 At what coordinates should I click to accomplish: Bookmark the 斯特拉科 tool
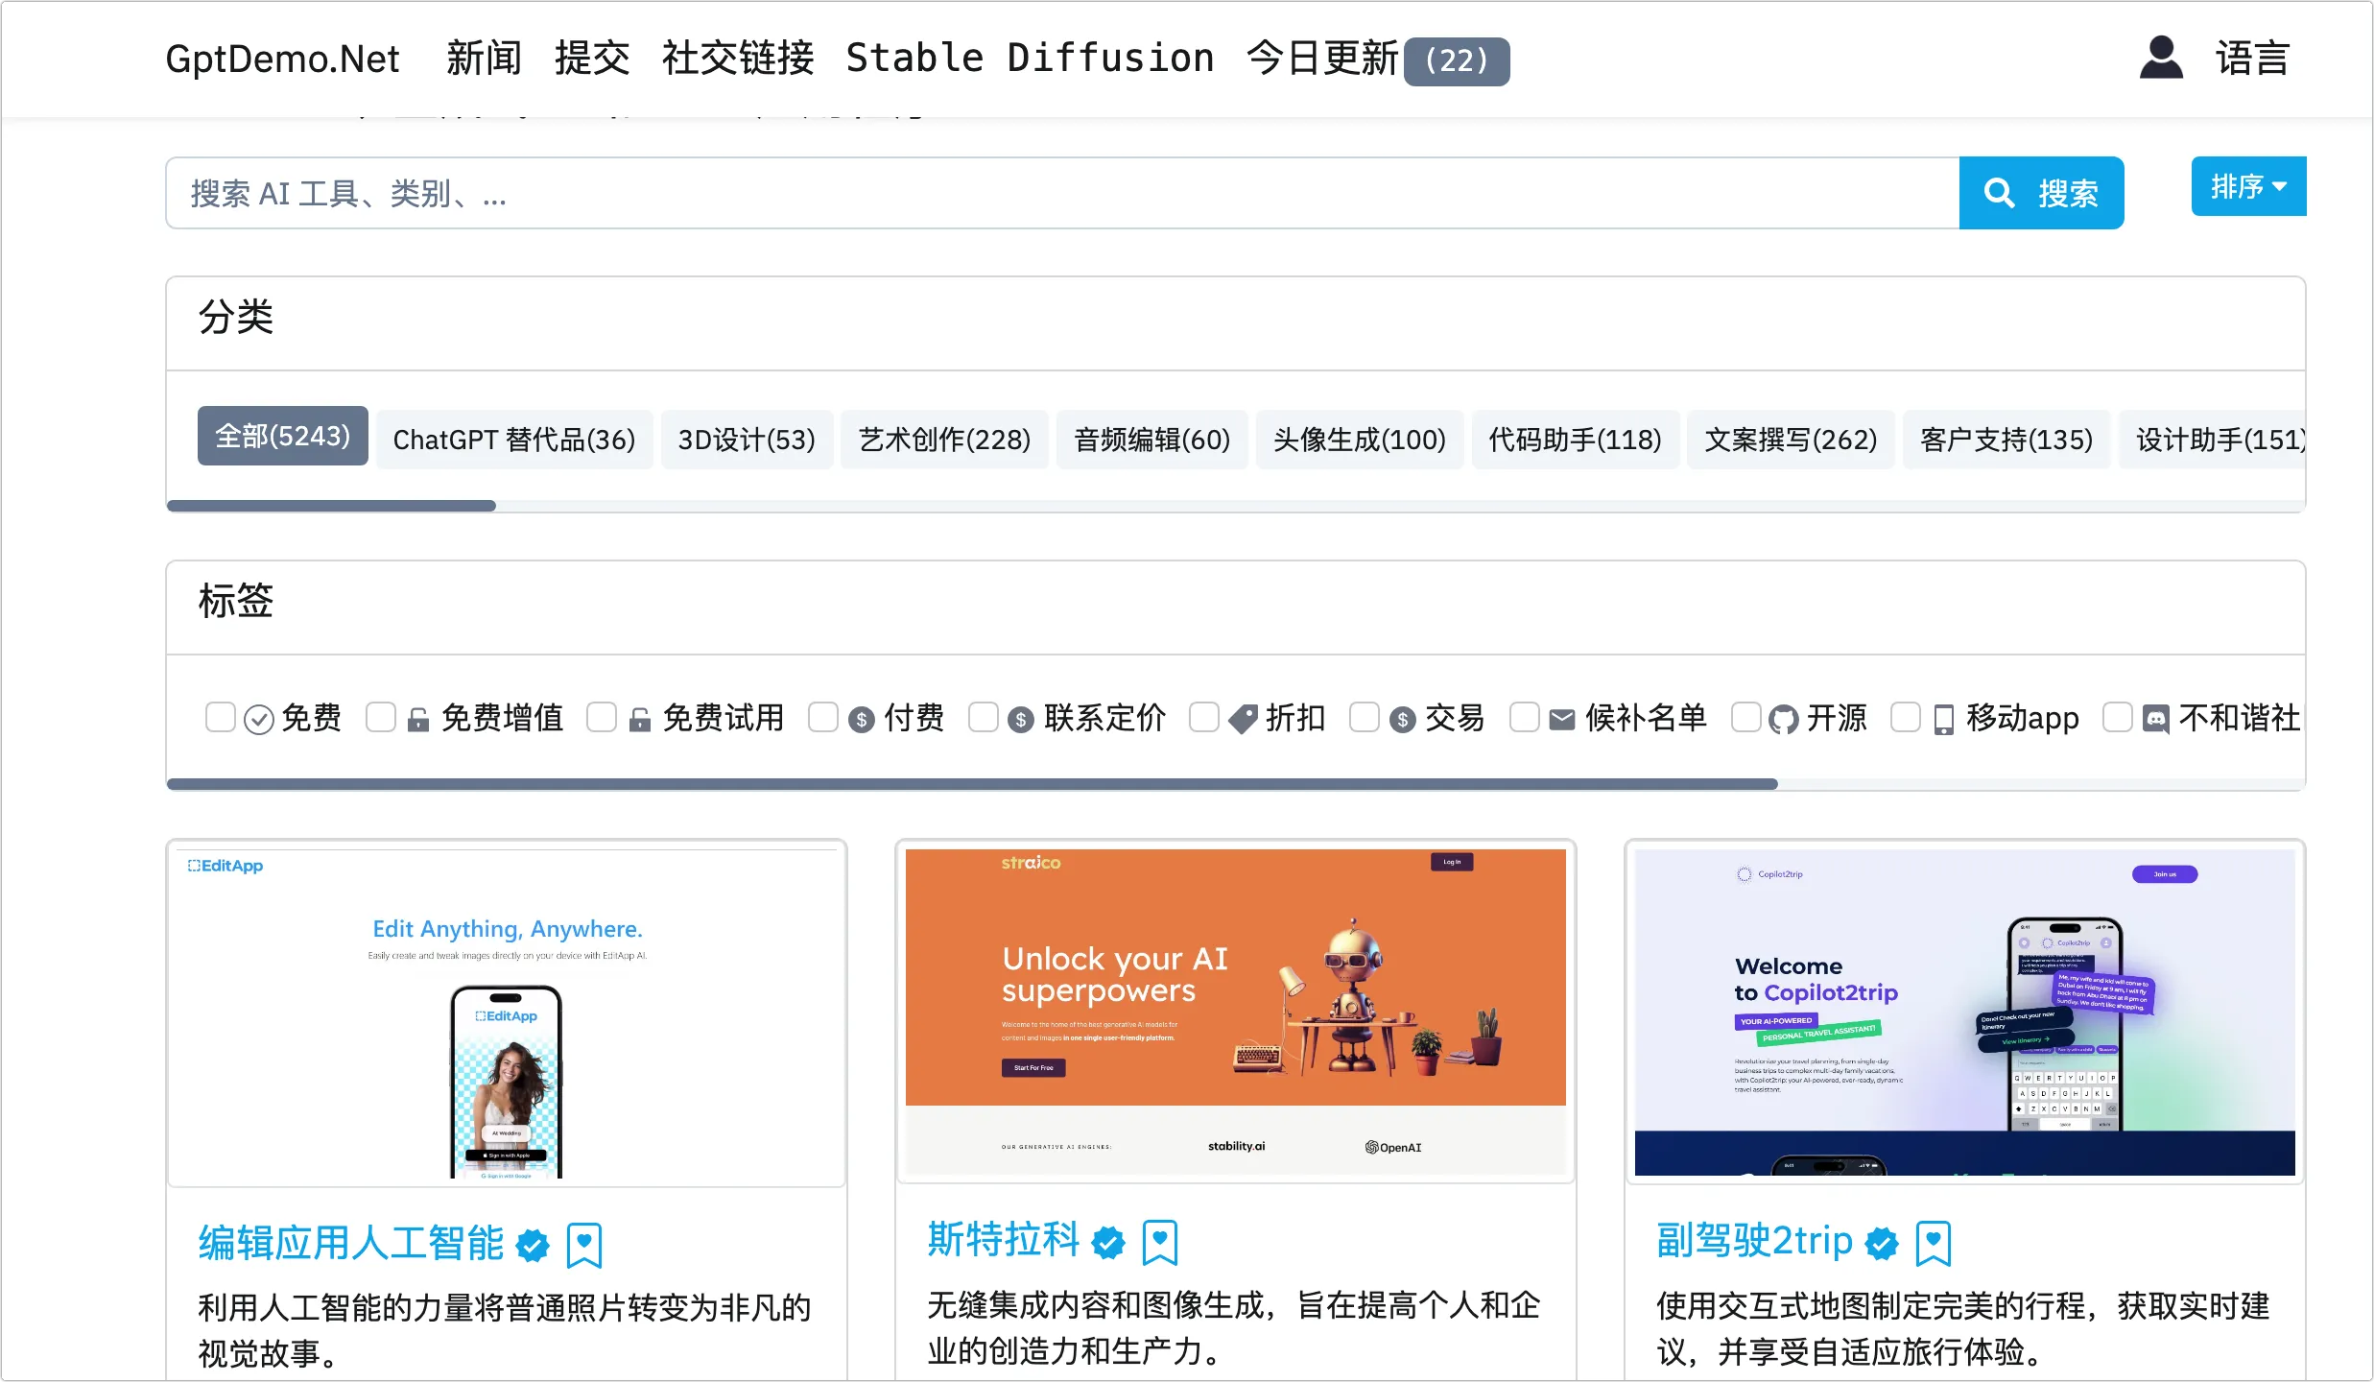coord(1159,1243)
